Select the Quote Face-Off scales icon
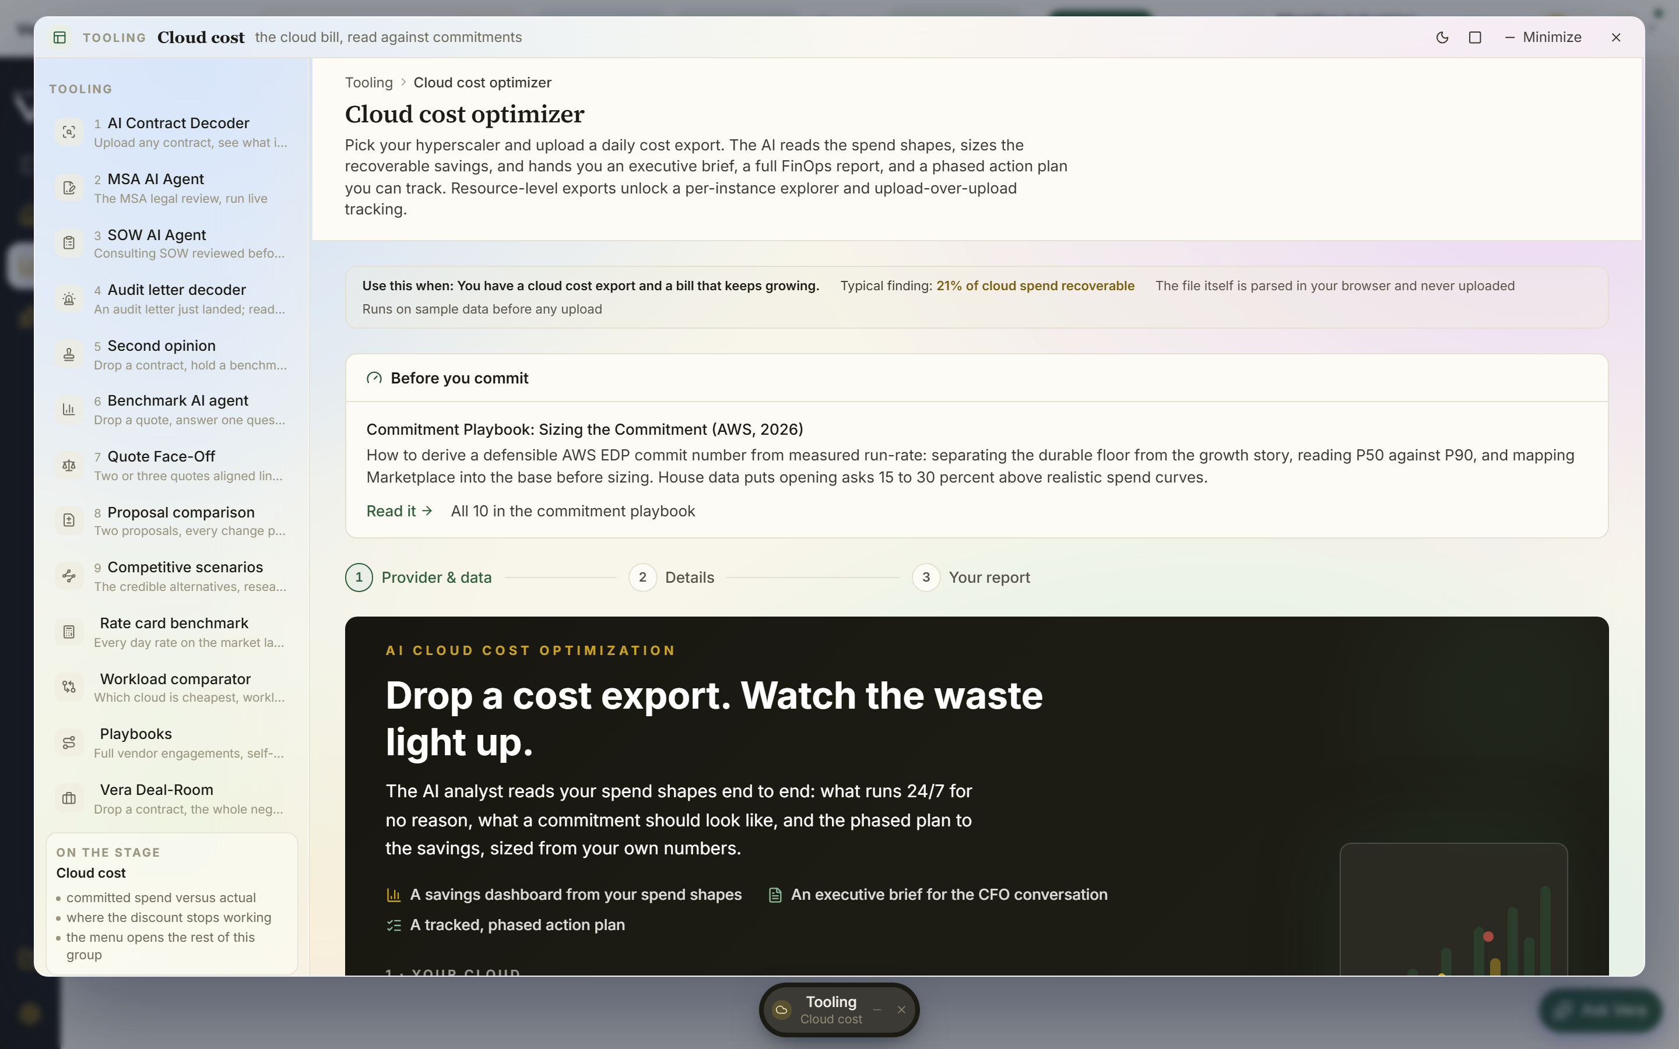 click(69, 466)
